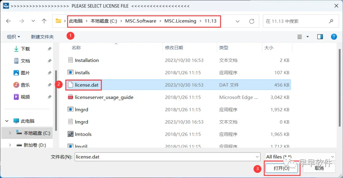Click MSC.Software in the address breadcrumb

click(x=141, y=21)
